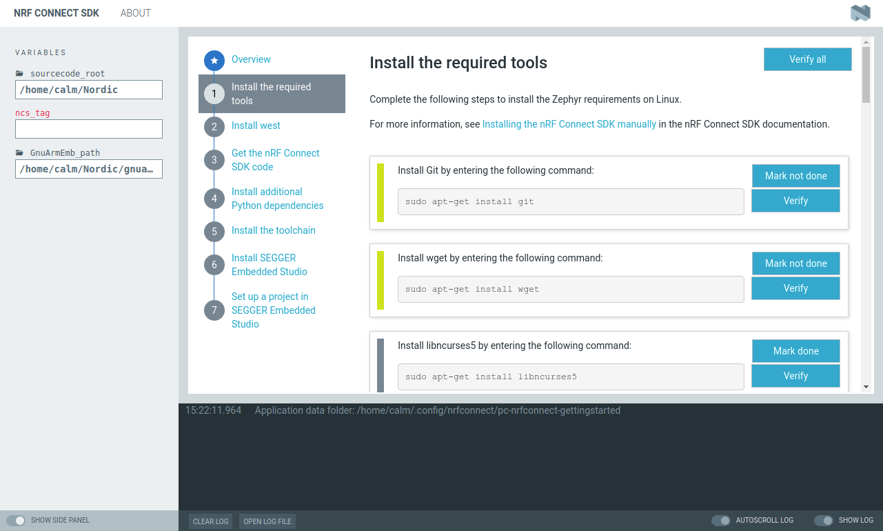Click the Overview star step icon

point(214,61)
